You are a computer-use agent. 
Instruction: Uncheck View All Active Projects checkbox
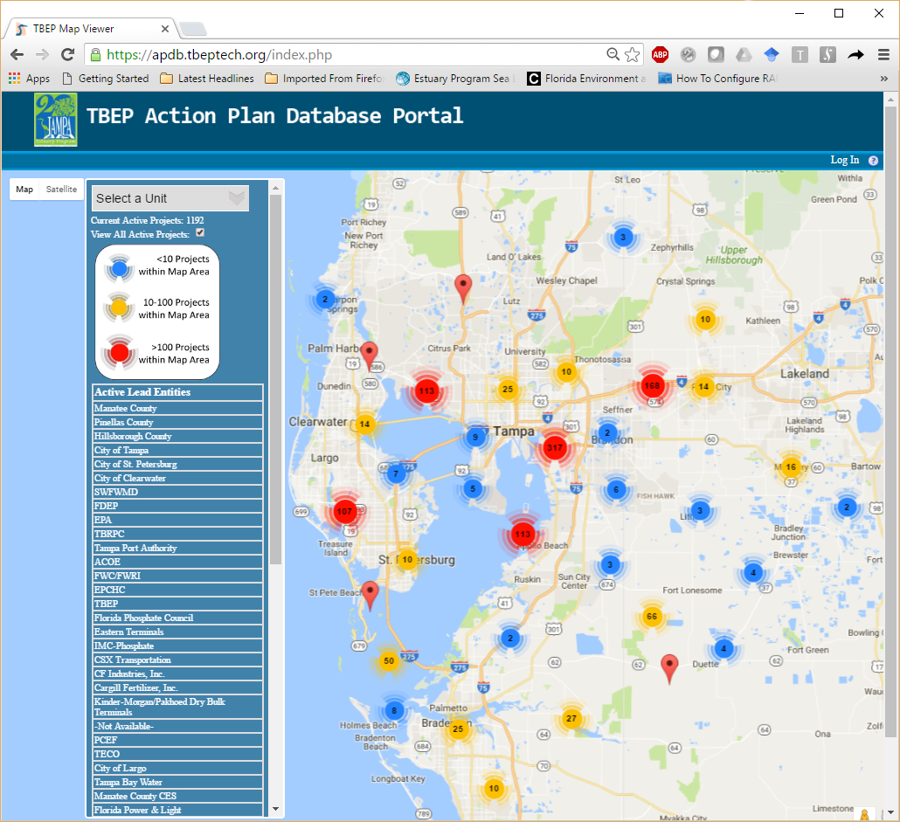pos(200,233)
